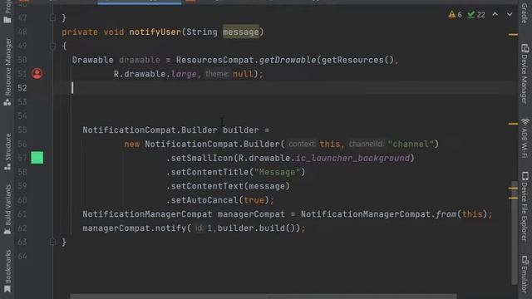
Task: Click the Build Variants icon in left strip
Action: pyautogui.click(x=7, y=231)
